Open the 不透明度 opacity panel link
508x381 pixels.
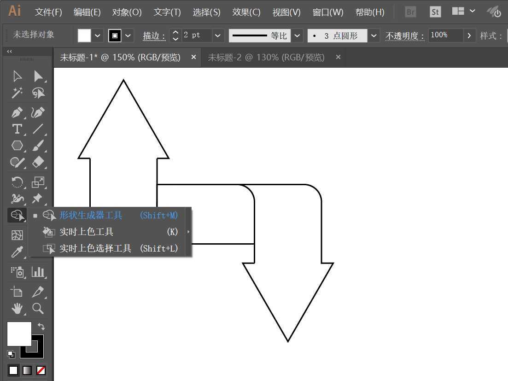[x=404, y=36]
